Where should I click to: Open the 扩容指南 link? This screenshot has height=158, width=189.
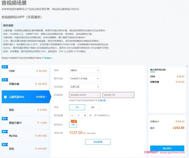coord(47,58)
